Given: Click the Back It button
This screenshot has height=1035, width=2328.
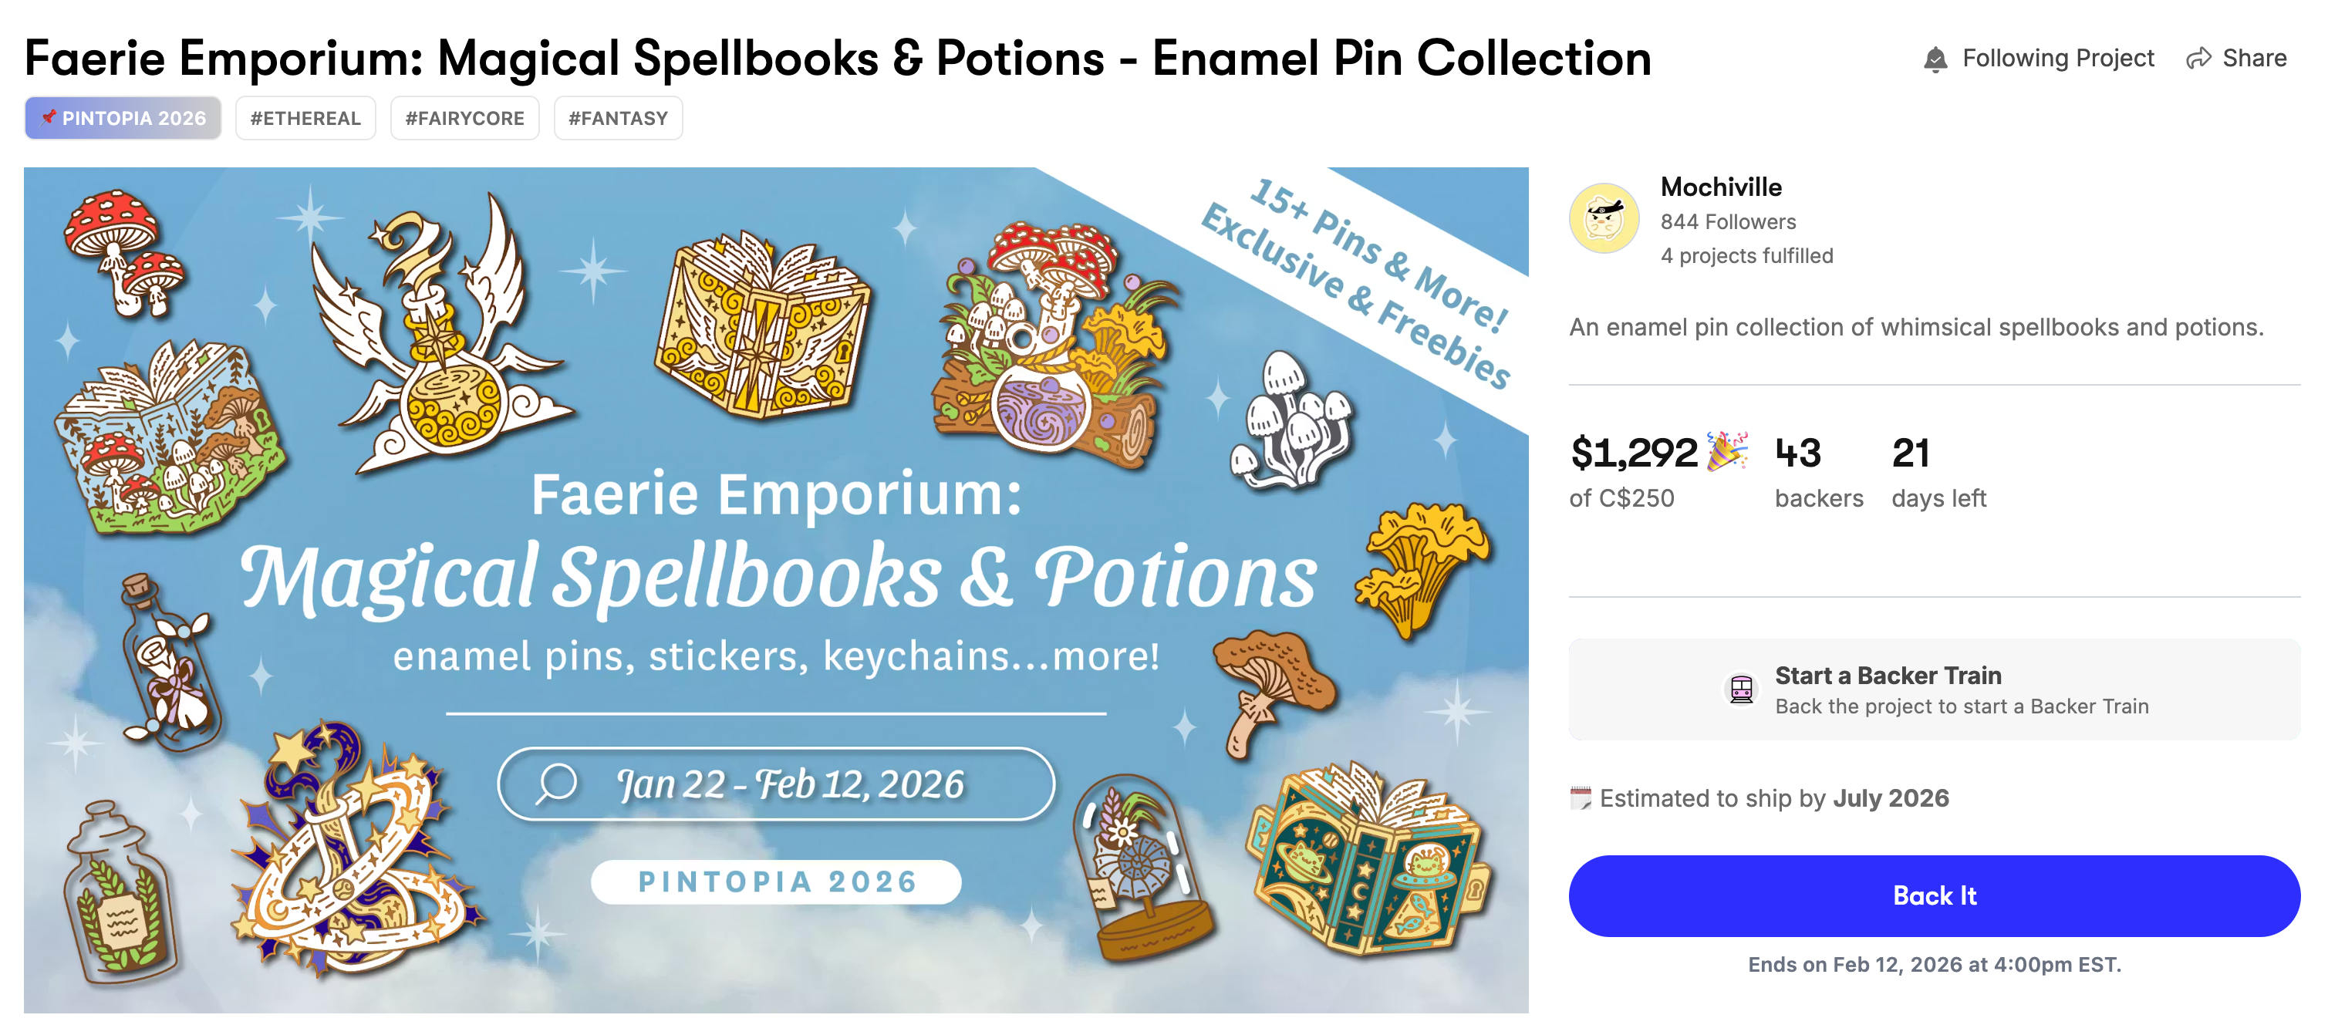Looking at the screenshot, I should point(1934,896).
